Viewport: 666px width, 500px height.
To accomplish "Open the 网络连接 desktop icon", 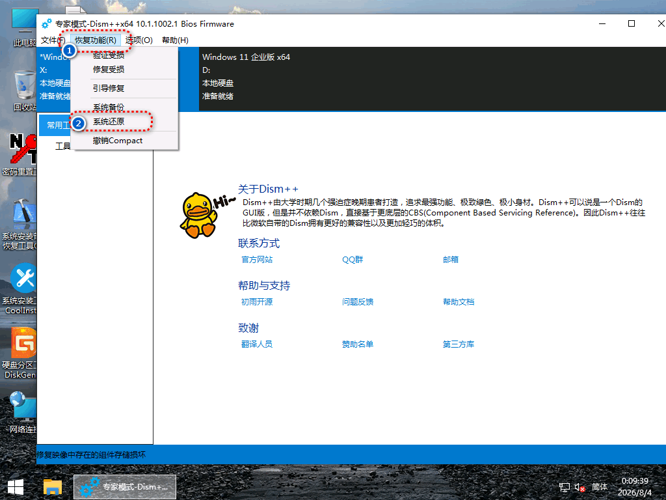I will coord(23,412).
